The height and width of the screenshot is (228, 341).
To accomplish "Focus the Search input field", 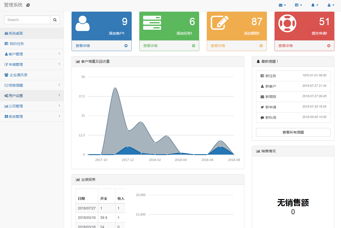I will (27, 20).
